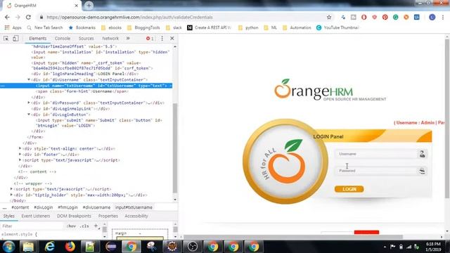This screenshot has height=253, width=450.
Task: Expand the text-align center div node
Action: (20, 148)
